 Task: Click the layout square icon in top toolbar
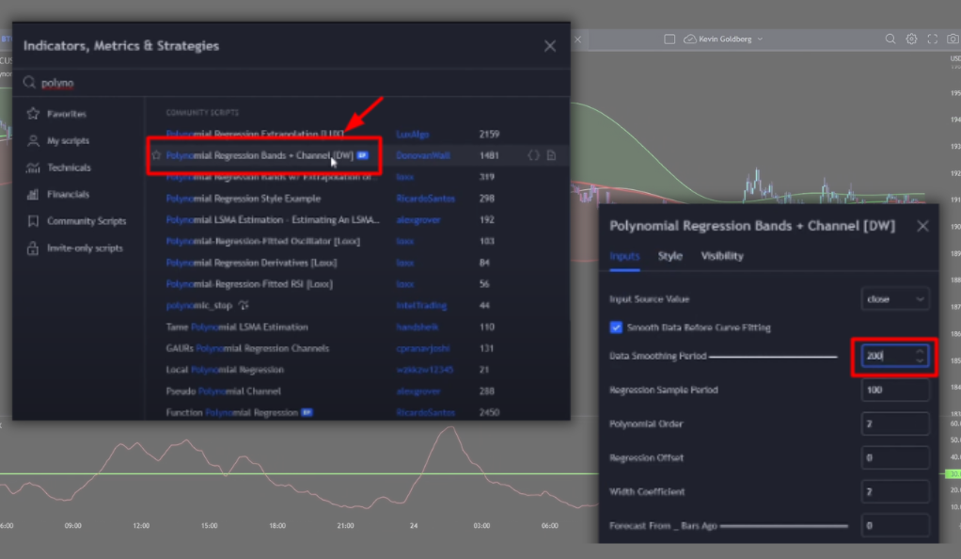tap(670, 39)
